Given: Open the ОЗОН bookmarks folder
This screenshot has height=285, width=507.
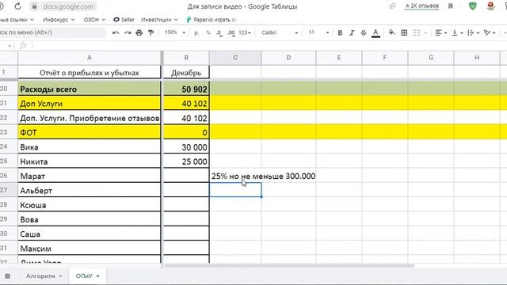Looking at the screenshot, I should [94, 20].
